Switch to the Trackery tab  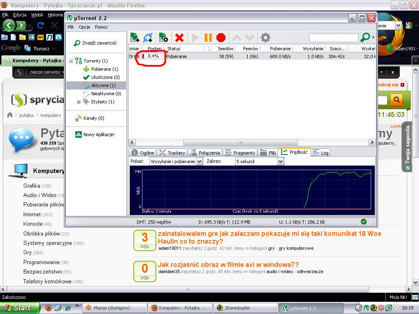tap(172, 153)
